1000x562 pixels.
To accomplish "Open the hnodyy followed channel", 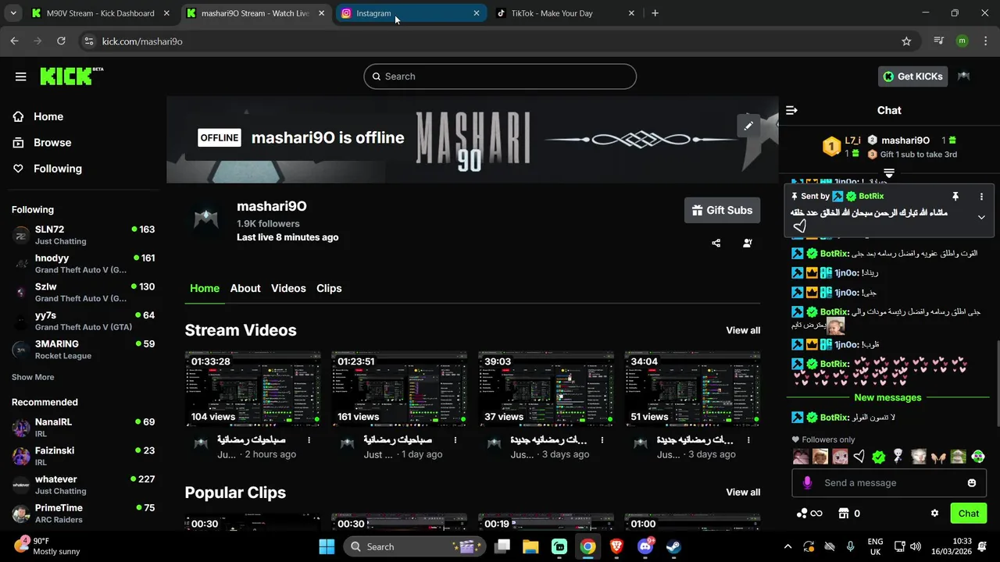I will tap(83, 264).
